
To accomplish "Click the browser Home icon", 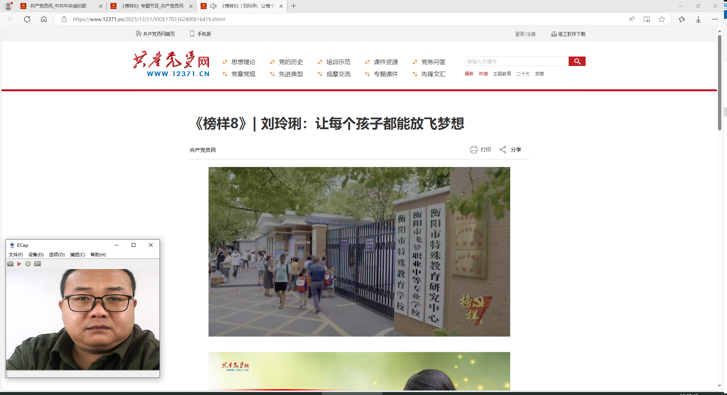I will click(44, 19).
